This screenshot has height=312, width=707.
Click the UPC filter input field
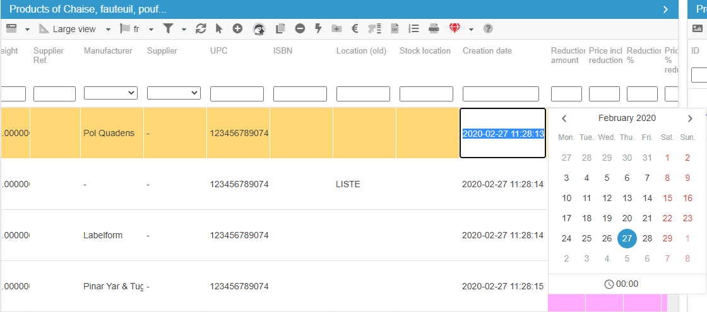[237, 94]
